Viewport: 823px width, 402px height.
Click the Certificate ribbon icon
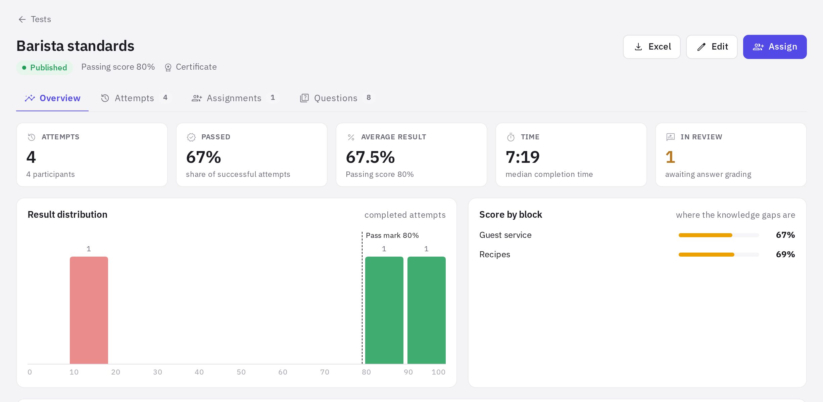168,67
